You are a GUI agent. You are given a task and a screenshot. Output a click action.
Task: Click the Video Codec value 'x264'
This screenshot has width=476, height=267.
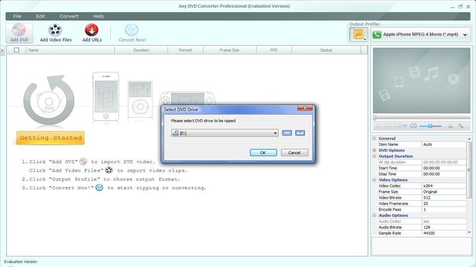click(x=444, y=186)
